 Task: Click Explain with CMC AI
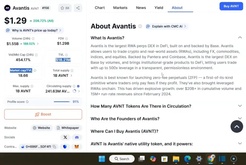click(166, 26)
